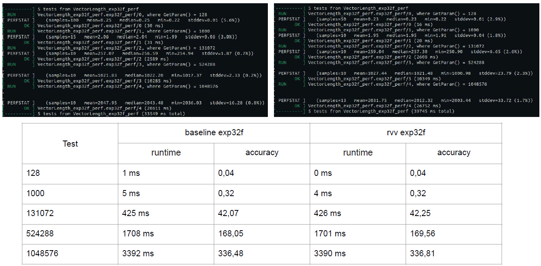This screenshot has width=541, height=266.
Task: Click the "0 ms" runtime cell
Action: [358, 173]
